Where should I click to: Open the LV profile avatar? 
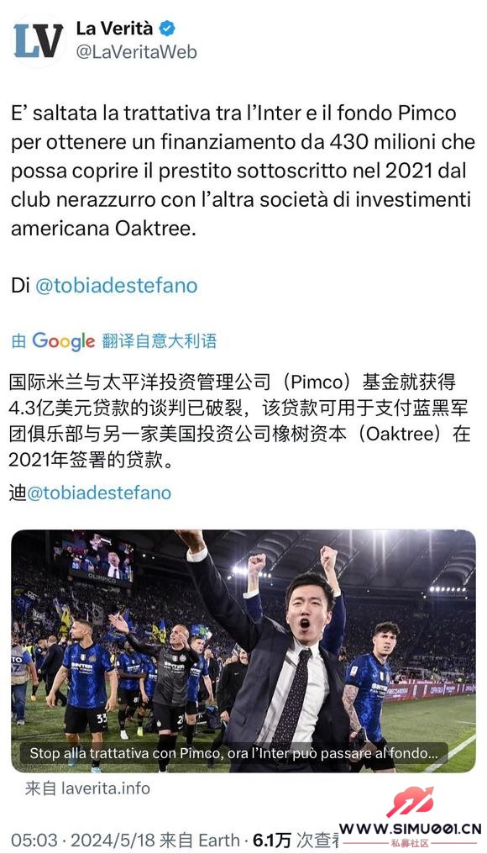point(38,40)
